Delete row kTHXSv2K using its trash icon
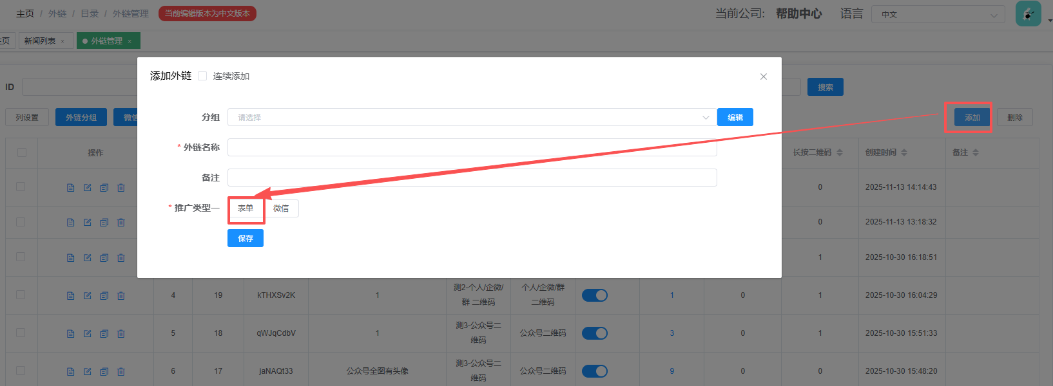This screenshot has width=1053, height=386. click(121, 296)
